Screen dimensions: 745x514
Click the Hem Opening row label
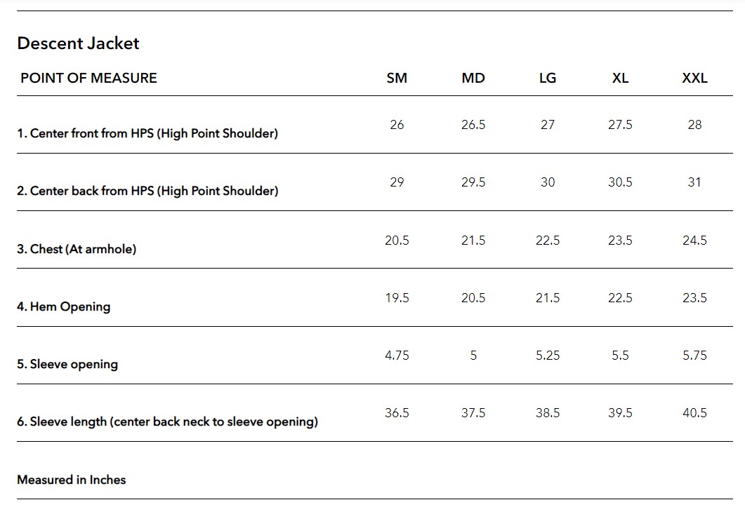[x=64, y=306]
